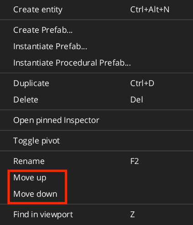The image size is (193, 225).
Task: Choose Find in viewport
Action: pos(96,215)
